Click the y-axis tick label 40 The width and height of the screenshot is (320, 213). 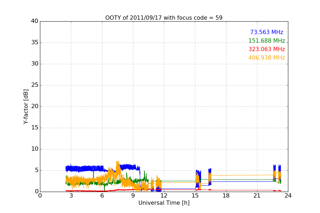pyautogui.click(x=35, y=21)
